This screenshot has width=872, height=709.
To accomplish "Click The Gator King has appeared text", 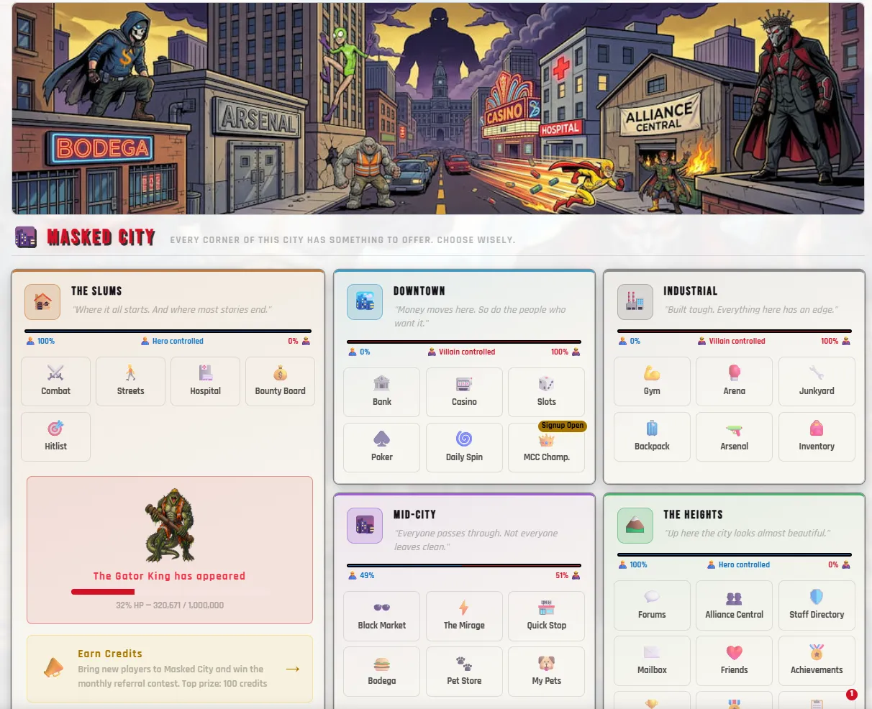I will [x=170, y=576].
